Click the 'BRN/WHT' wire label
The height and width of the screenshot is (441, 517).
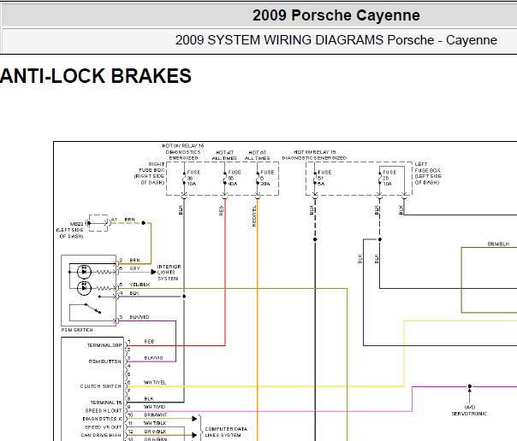coord(155,415)
